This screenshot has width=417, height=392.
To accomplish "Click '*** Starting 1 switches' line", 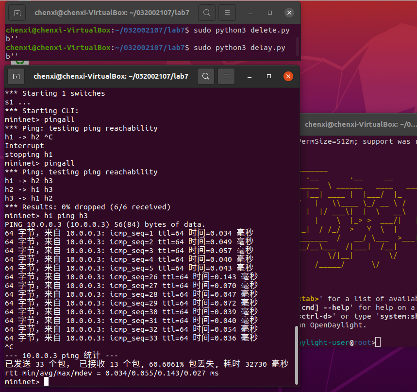I will [x=55, y=93].
